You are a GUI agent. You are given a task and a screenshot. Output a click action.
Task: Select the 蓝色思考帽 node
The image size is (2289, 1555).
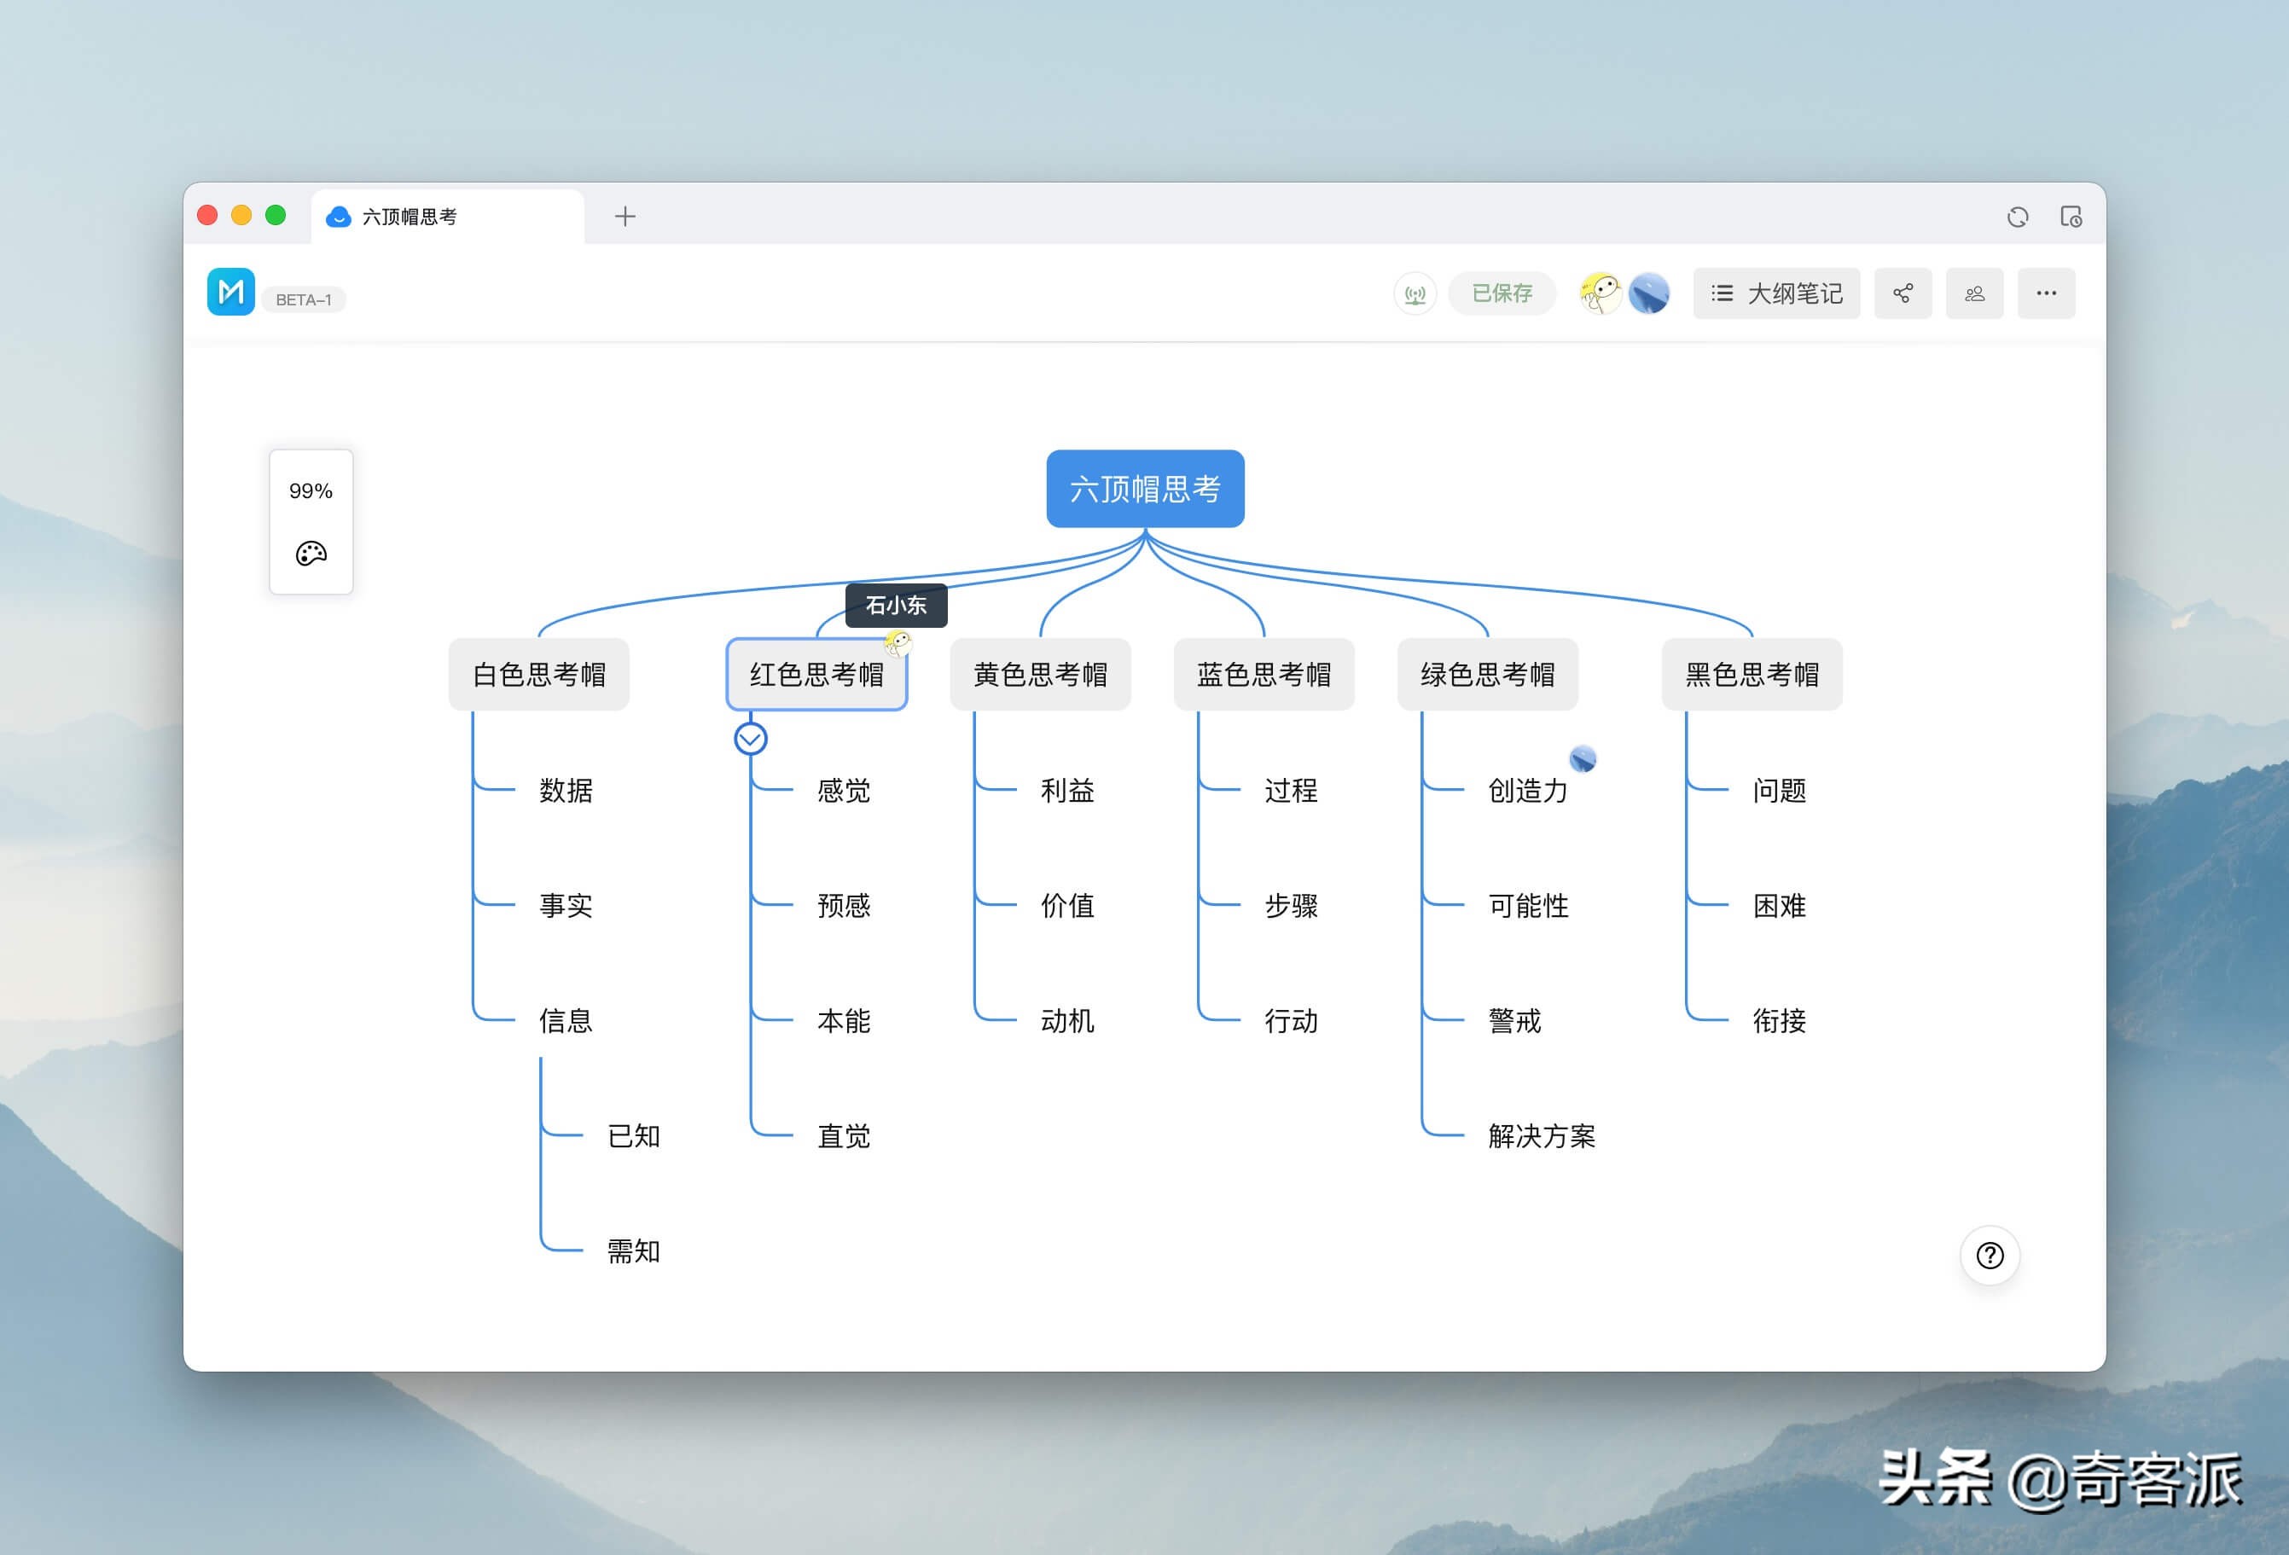pyautogui.click(x=1264, y=675)
